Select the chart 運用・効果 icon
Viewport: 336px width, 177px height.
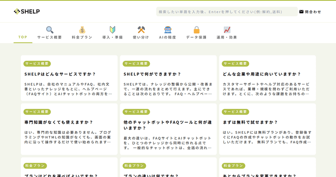(x=227, y=30)
